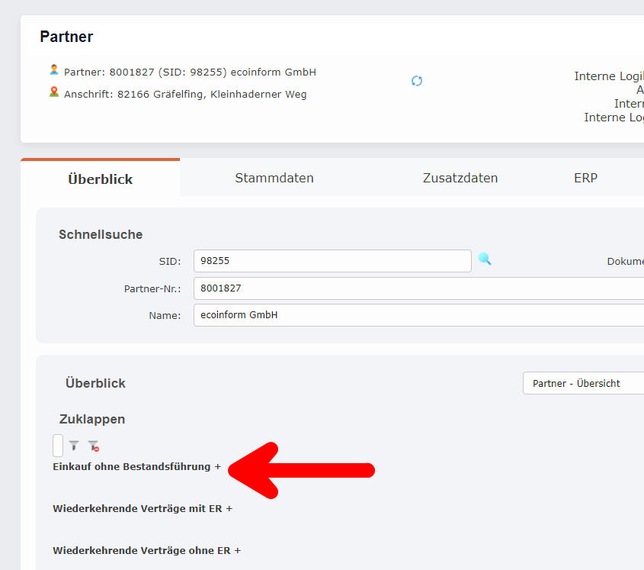The height and width of the screenshot is (570, 644).
Task: Click the magnifier search icon beside SID
Action: click(x=485, y=260)
